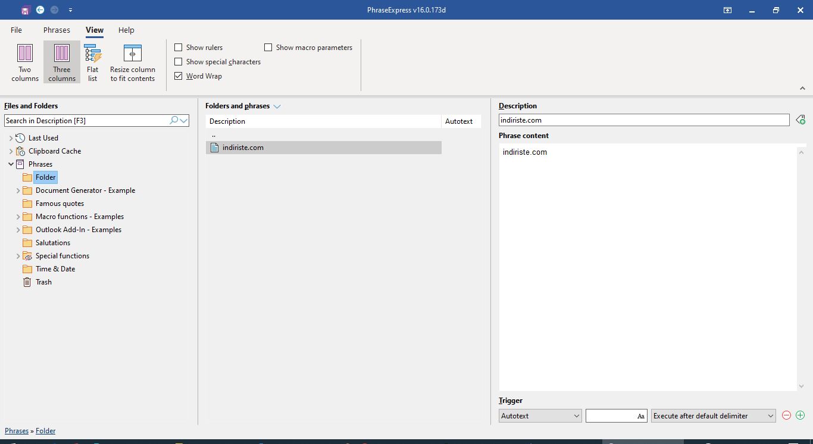Click the Save icon in the title bar
Viewport: 813px width, 444px height.
coord(25,10)
